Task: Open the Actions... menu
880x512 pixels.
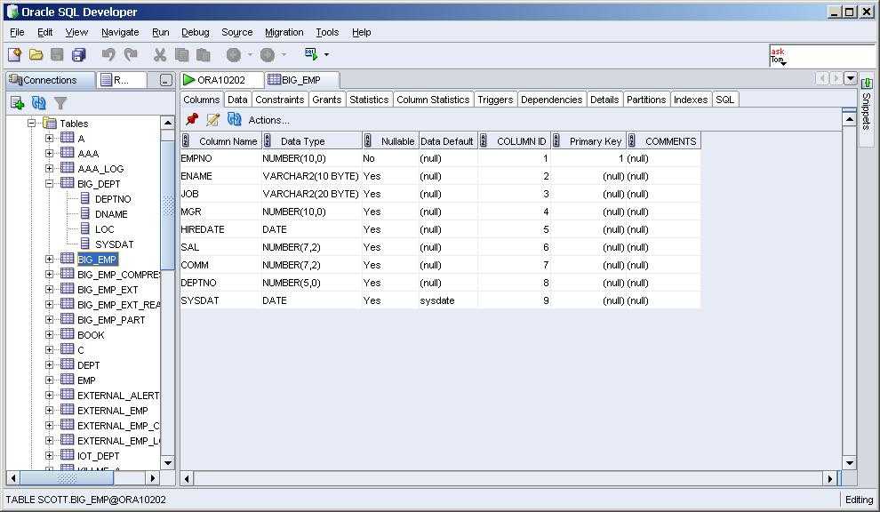Action: pos(271,121)
